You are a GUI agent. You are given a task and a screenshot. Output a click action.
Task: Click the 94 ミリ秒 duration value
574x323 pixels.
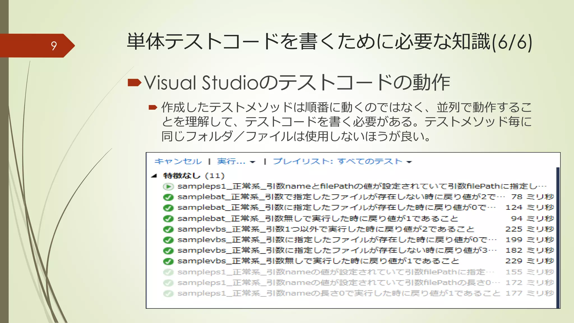pyautogui.click(x=533, y=218)
